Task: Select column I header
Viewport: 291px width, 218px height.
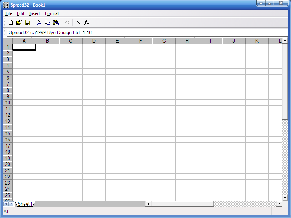Action: coord(211,41)
